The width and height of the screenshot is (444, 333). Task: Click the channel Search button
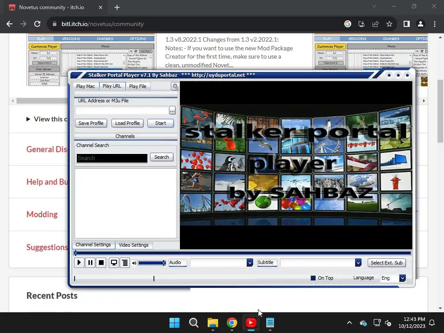[x=162, y=157]
